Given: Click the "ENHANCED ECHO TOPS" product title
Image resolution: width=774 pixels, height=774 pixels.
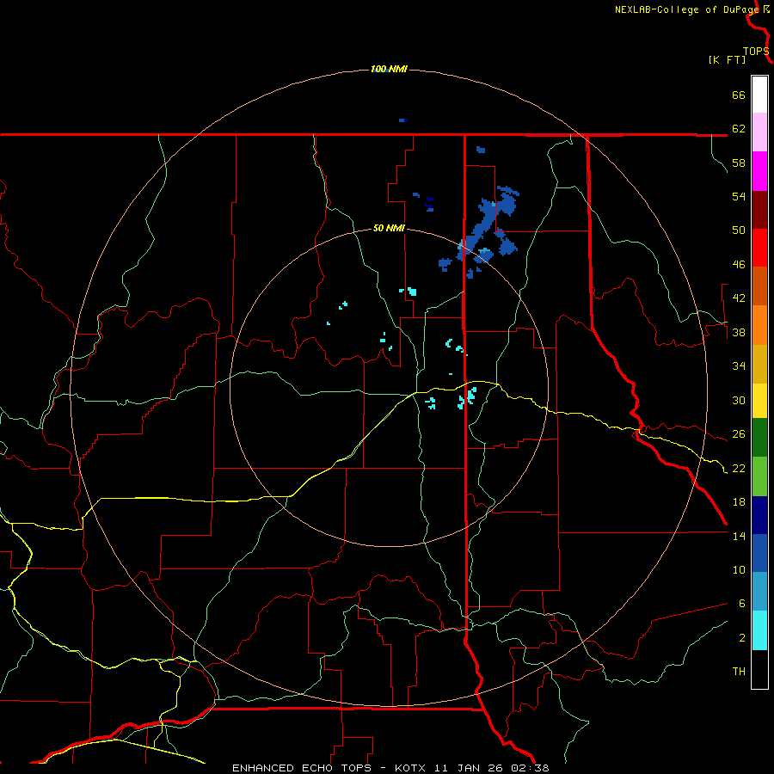Looking at the screenshot, I should pos(302,768).
